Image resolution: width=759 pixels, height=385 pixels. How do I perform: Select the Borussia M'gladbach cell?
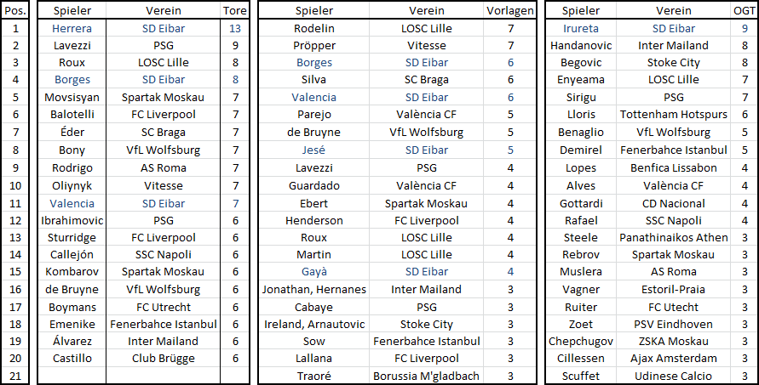(426, 376)
